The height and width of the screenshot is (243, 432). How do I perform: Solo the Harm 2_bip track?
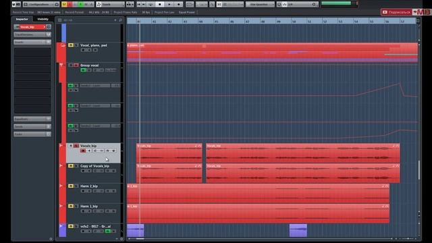click(x=76, y=186)
